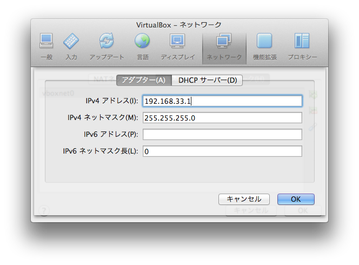Click the add host-only network icon
Viewport: 359px width, 265px height.
(x=313, y=94)
